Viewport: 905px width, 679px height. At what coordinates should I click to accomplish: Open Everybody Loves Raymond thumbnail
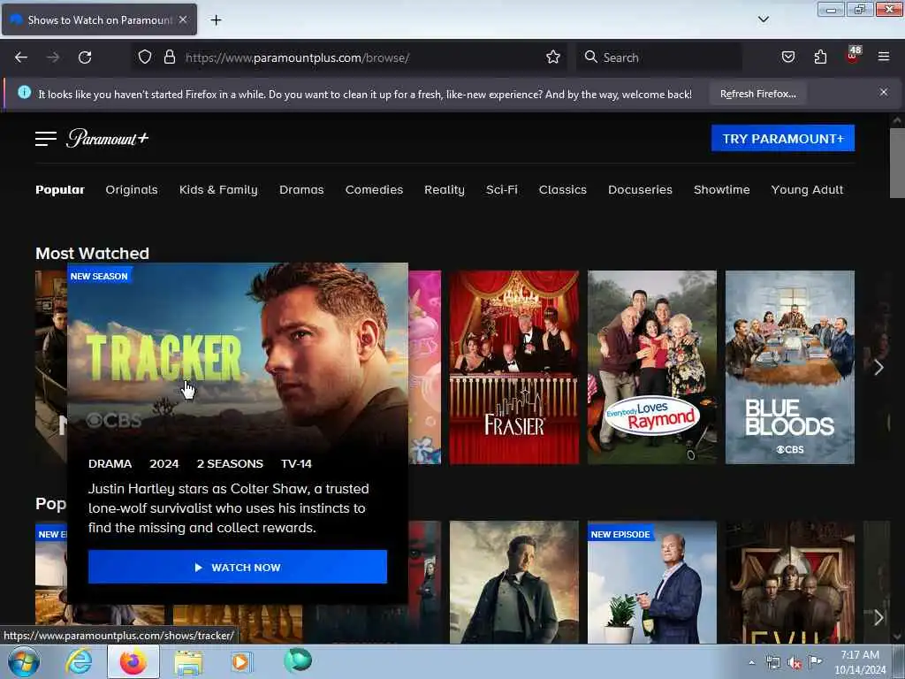point(651,367)
